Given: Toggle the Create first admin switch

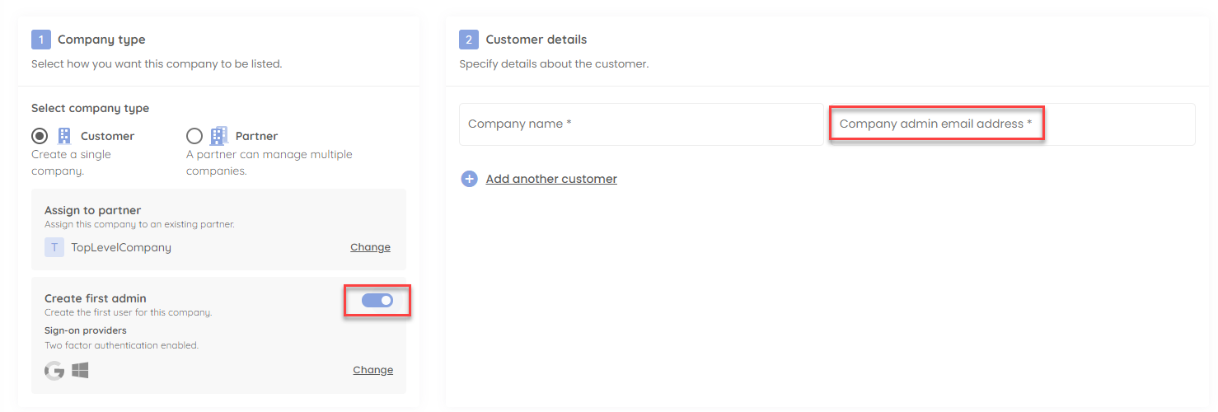Looking at the screenshot, I should tap(377, 301).
